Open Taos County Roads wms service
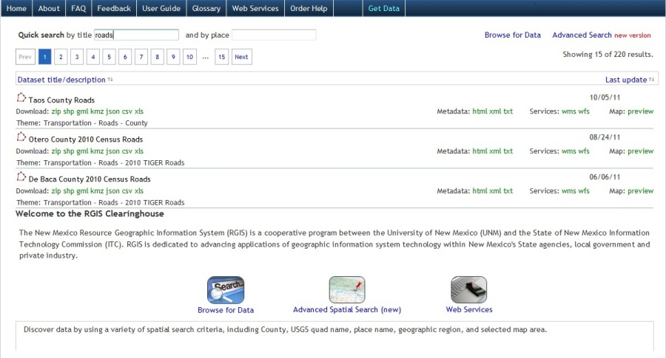 (569, 111)
